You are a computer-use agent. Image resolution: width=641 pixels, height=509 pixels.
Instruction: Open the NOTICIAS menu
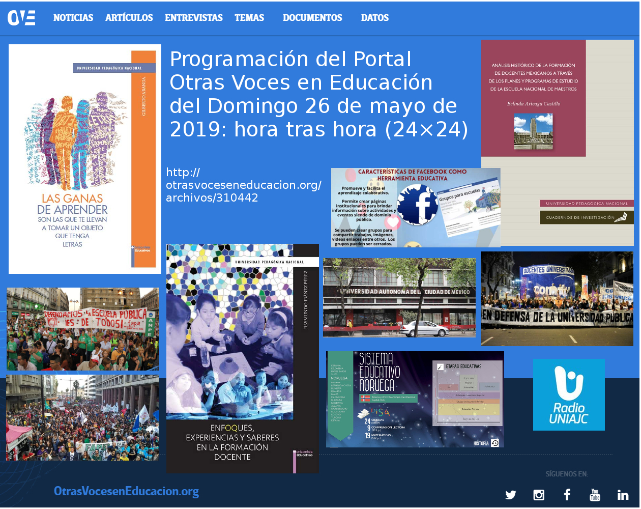pos(73,18)
